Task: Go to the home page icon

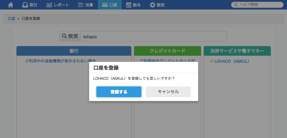Action: pos(11,5)
